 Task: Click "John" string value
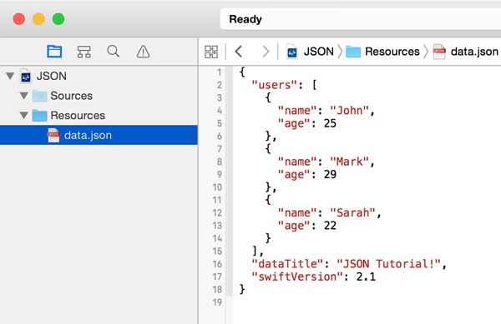(x=350, y=111)
